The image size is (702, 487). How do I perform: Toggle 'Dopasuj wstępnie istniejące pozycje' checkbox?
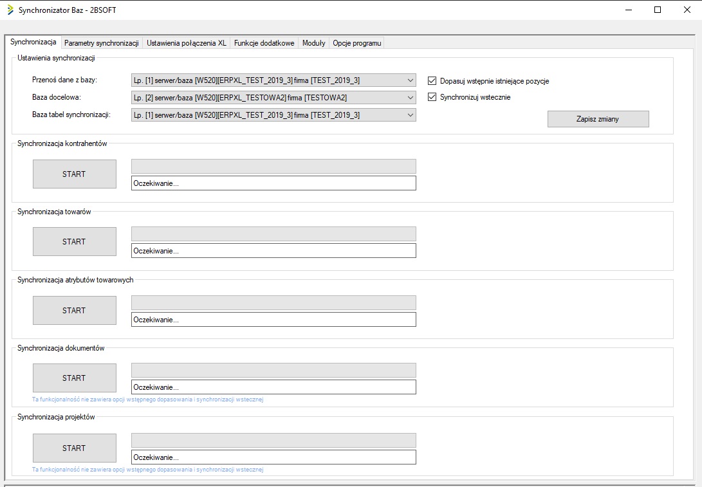coord(432,81)
